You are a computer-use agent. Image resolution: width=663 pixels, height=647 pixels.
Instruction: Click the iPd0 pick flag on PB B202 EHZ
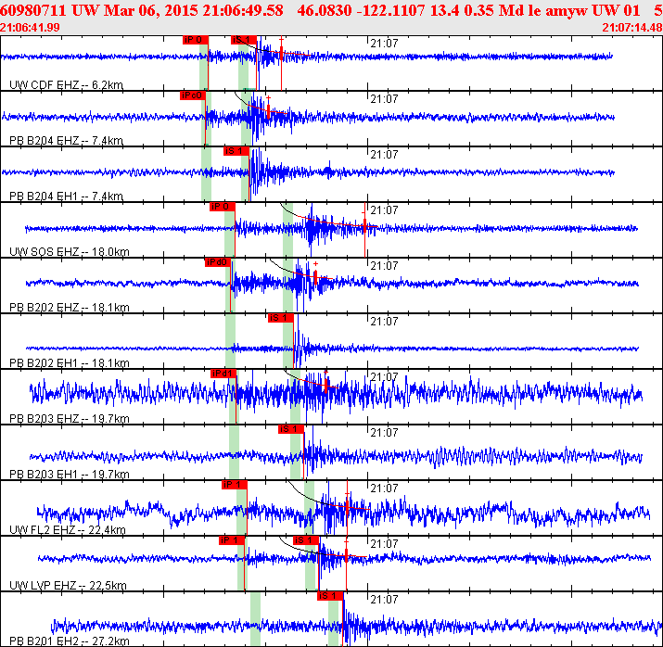pos(218,262)
